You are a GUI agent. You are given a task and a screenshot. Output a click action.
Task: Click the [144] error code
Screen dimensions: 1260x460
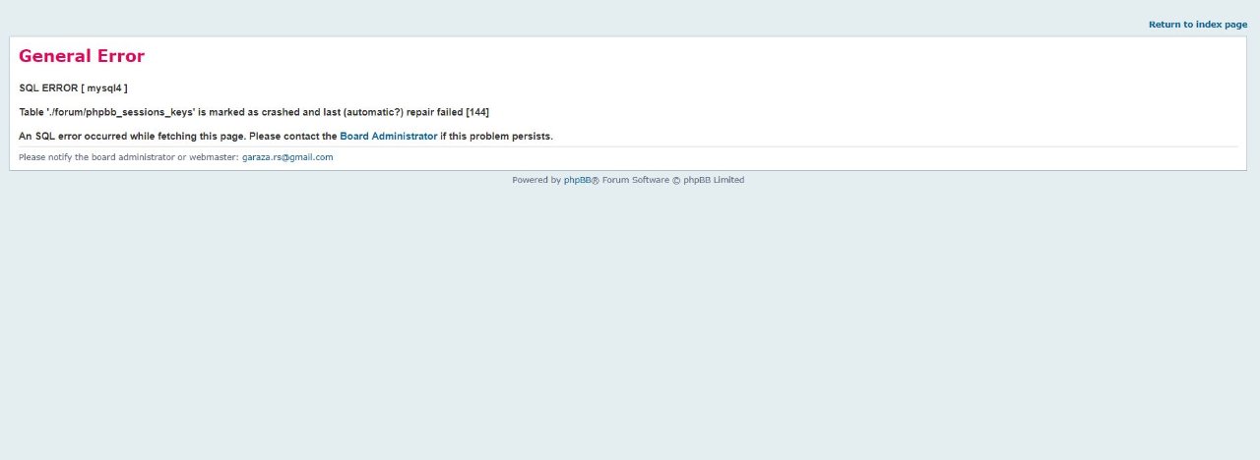point(476,112)
